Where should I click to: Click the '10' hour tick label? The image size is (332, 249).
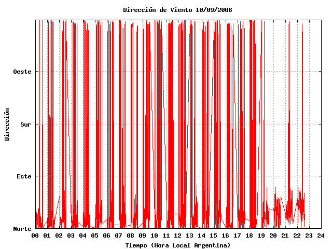click(x=154, y=236)
